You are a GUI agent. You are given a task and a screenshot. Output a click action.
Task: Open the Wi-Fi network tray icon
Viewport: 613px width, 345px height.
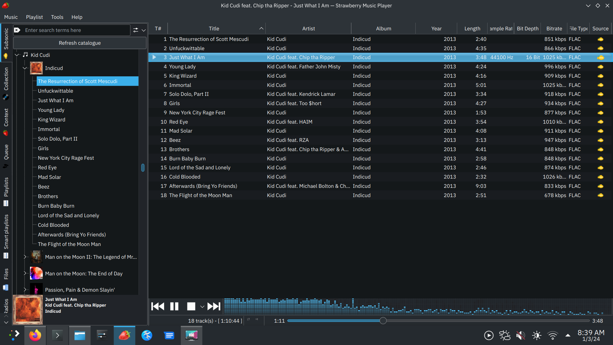(552, 335)
